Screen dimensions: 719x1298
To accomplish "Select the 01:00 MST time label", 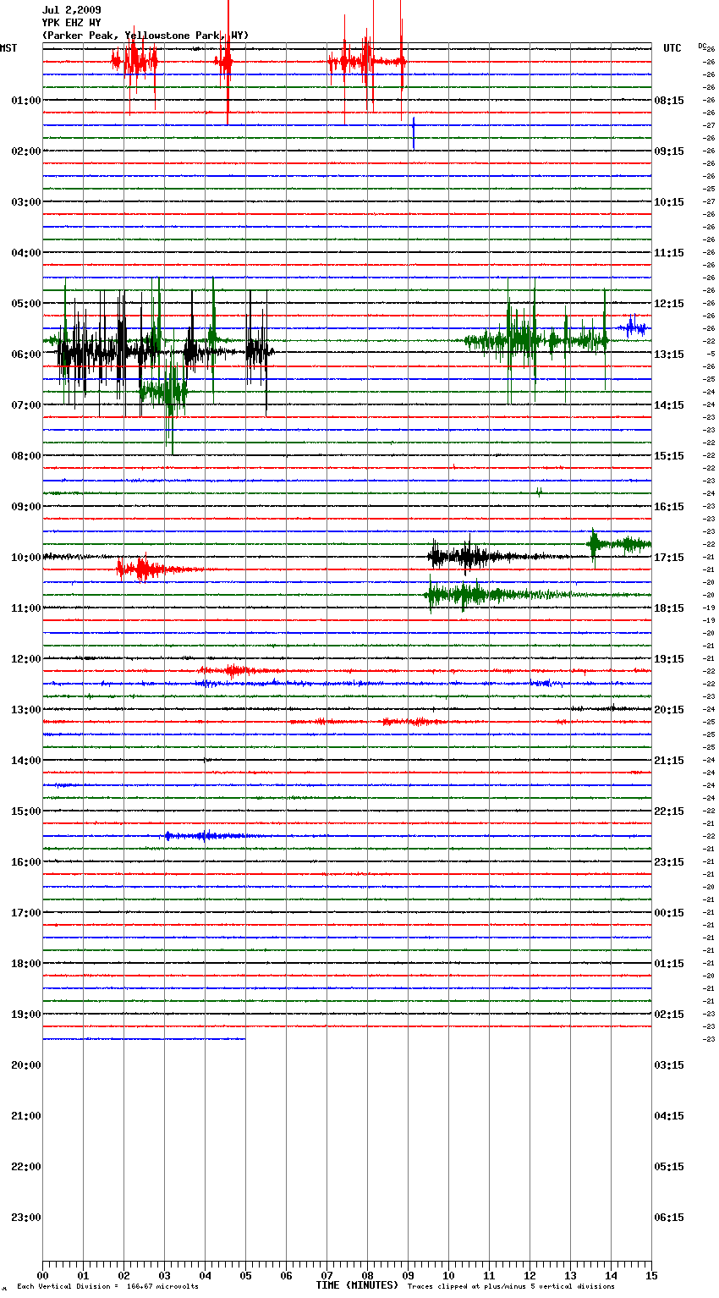I will pos(26,101).
